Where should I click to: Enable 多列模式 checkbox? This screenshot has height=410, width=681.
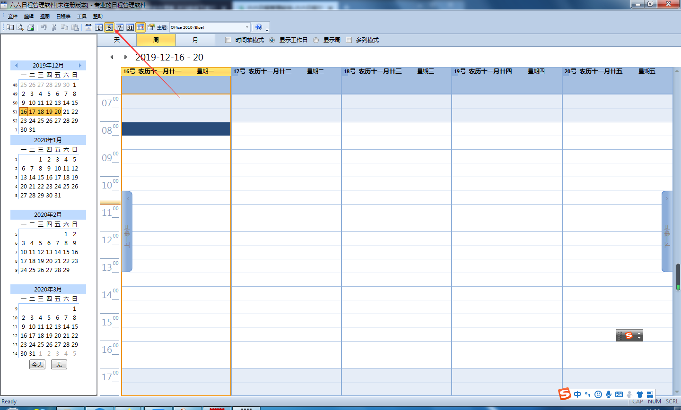point(349,40)
